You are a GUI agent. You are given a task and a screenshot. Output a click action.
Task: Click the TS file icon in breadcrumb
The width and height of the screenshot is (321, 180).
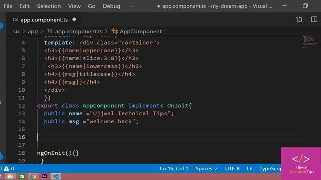[x=50, y=31]
